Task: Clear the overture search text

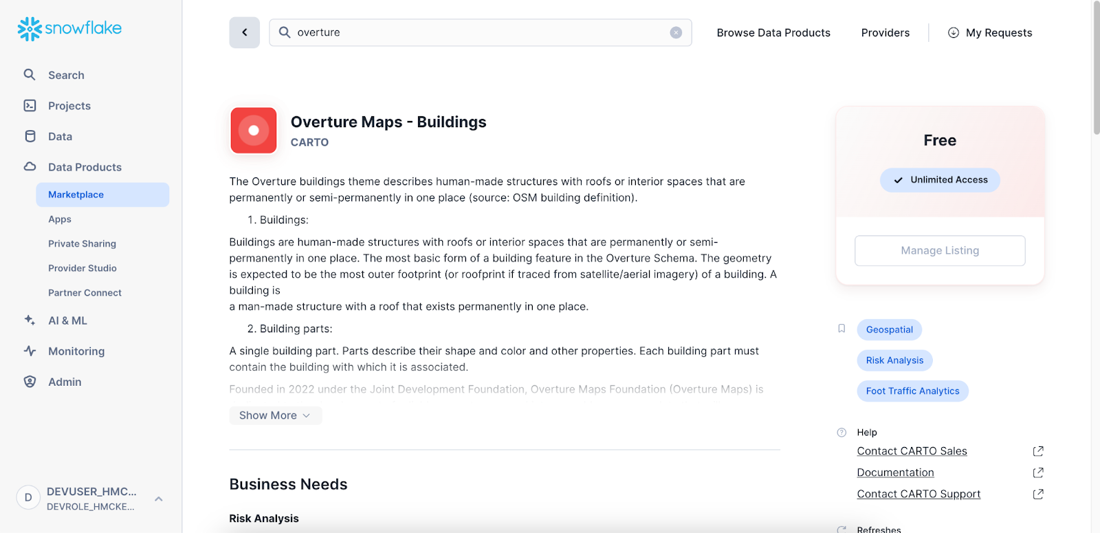Action: 676,32
